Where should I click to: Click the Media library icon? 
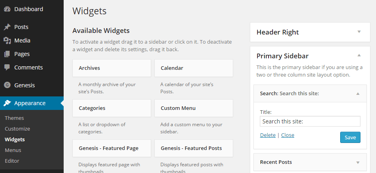[7, 41]
